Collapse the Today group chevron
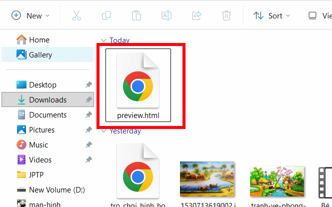 pyautogui.click(x=103, y=40)
